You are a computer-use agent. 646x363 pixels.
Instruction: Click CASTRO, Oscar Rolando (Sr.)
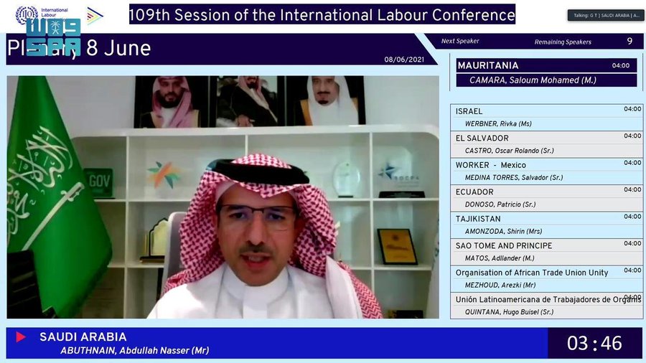click(x=509, y=151)
